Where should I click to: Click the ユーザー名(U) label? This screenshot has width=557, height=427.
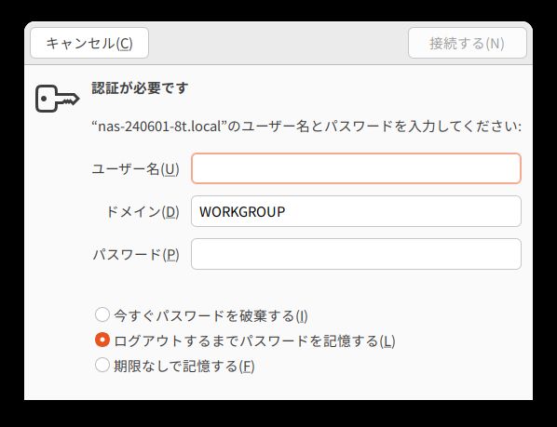(x=135, y=168)
